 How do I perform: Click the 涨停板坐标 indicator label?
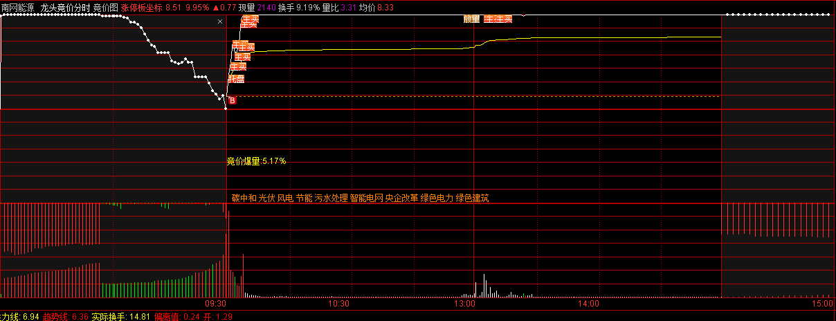tap(142, 8)
